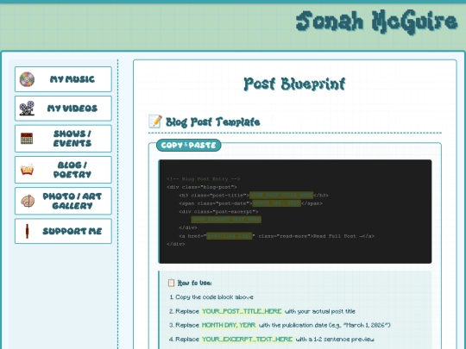
Task: Click the dark code block area
Action: pyautogui.click(x=295, y=211)
